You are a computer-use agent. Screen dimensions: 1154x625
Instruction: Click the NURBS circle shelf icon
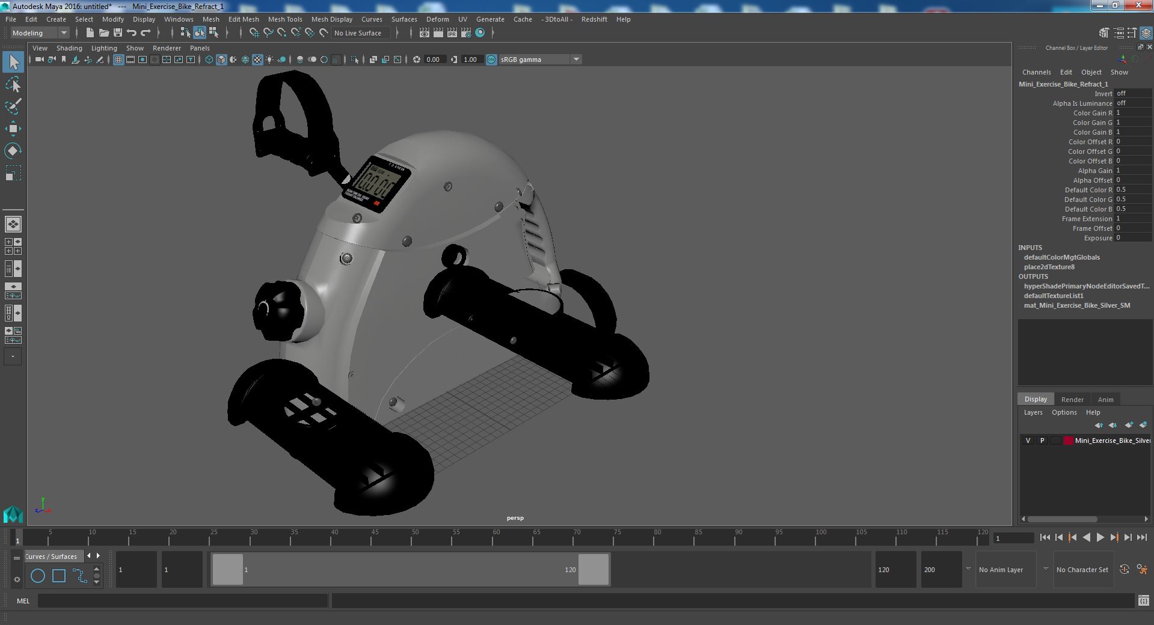pyautogui.click(x=38, y=576)
